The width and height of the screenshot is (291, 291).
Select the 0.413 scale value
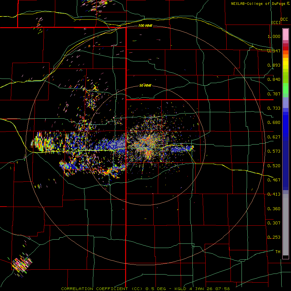point(274,194)
